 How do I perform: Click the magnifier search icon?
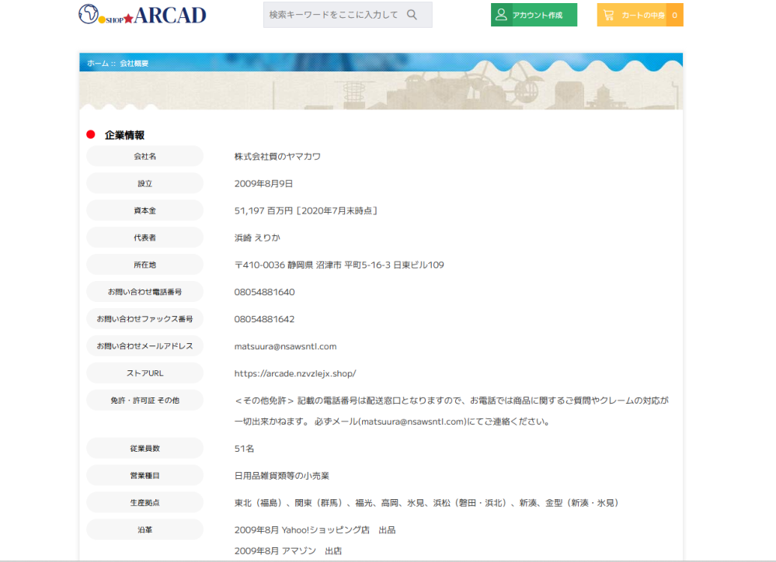[x=412, y=15]
